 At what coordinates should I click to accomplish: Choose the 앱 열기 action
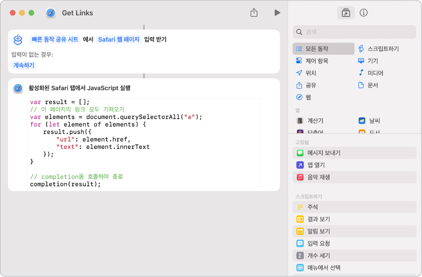(354, 165)
